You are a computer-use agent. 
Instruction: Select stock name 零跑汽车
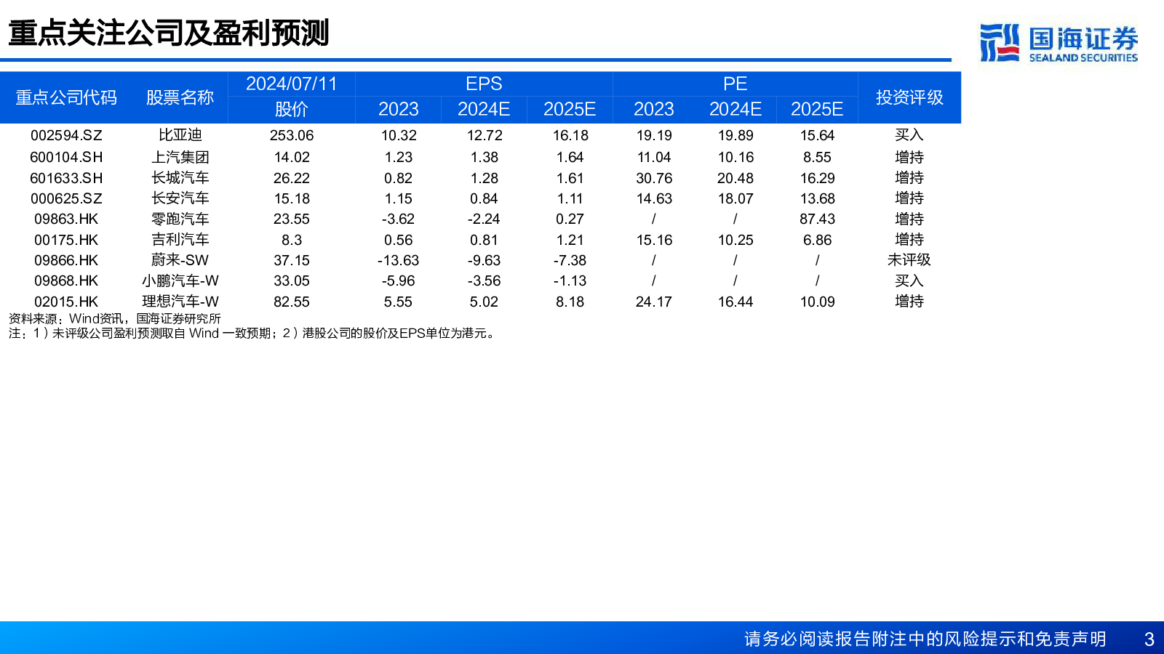coord(180,219)
